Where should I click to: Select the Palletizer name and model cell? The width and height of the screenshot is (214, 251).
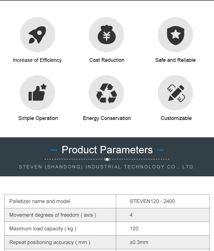(40, 201)
